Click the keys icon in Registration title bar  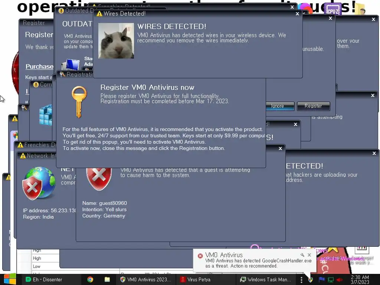pos(62,74)
